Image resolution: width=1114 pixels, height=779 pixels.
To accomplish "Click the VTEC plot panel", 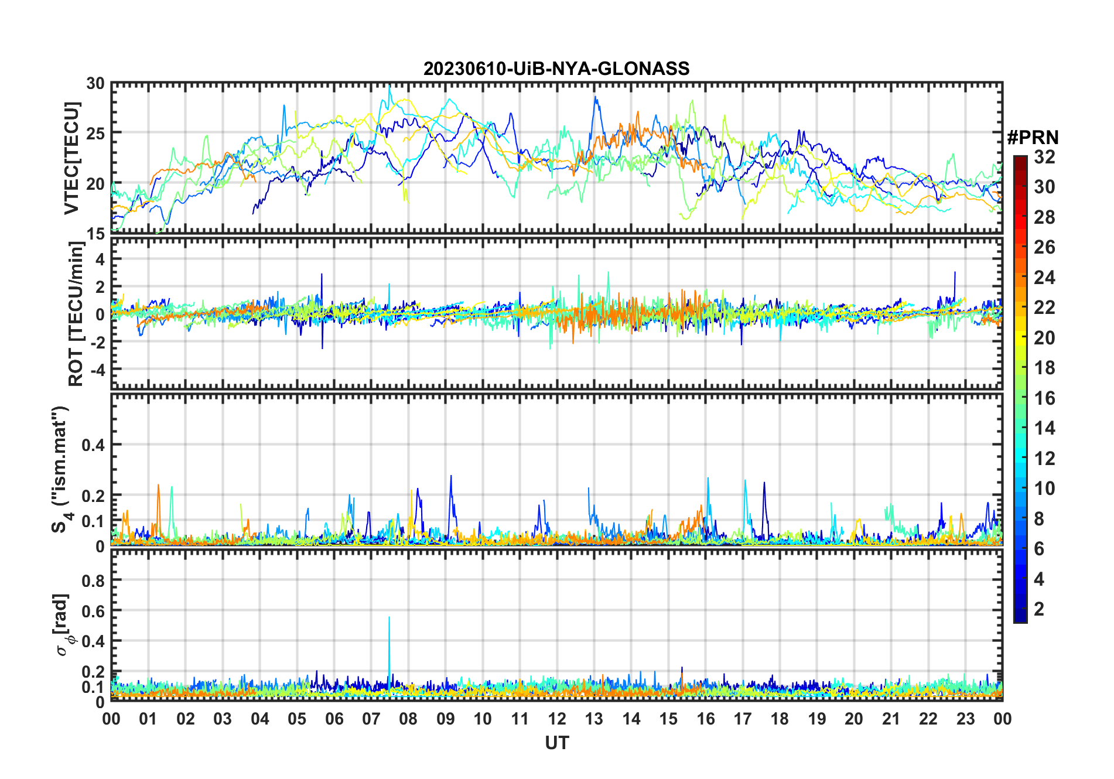I will (557, 158).
